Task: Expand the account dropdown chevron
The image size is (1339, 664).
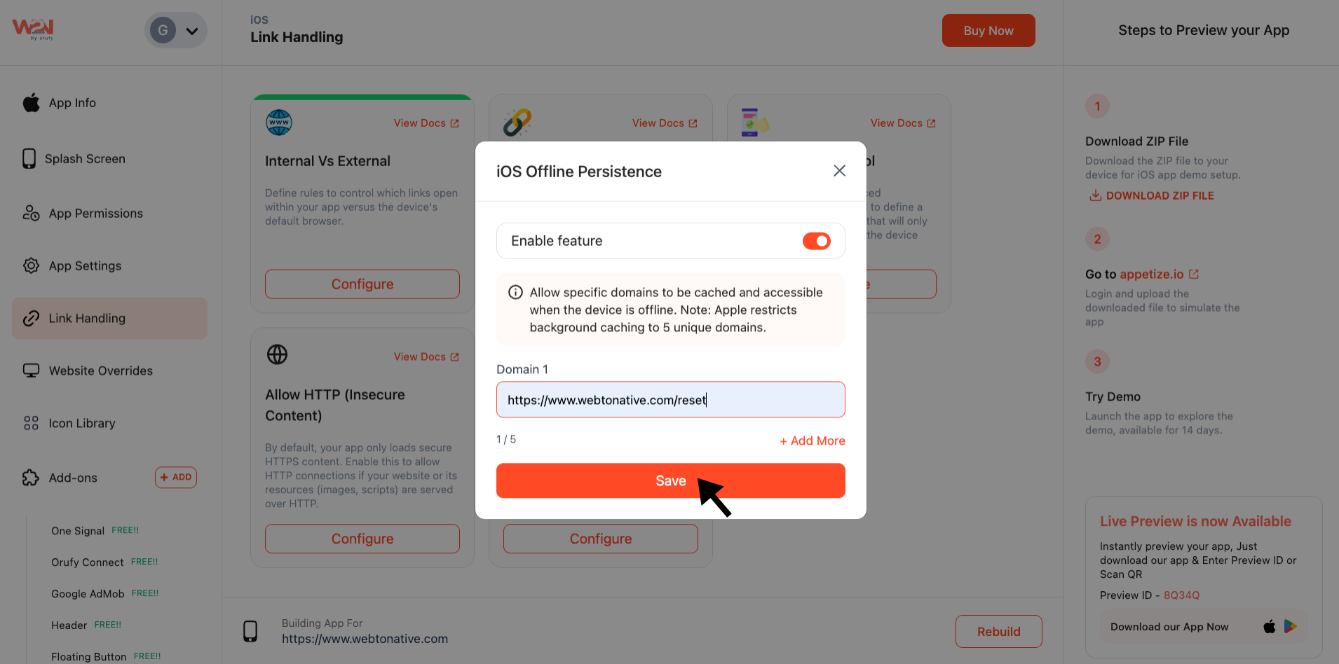Action: click(191, 31)
